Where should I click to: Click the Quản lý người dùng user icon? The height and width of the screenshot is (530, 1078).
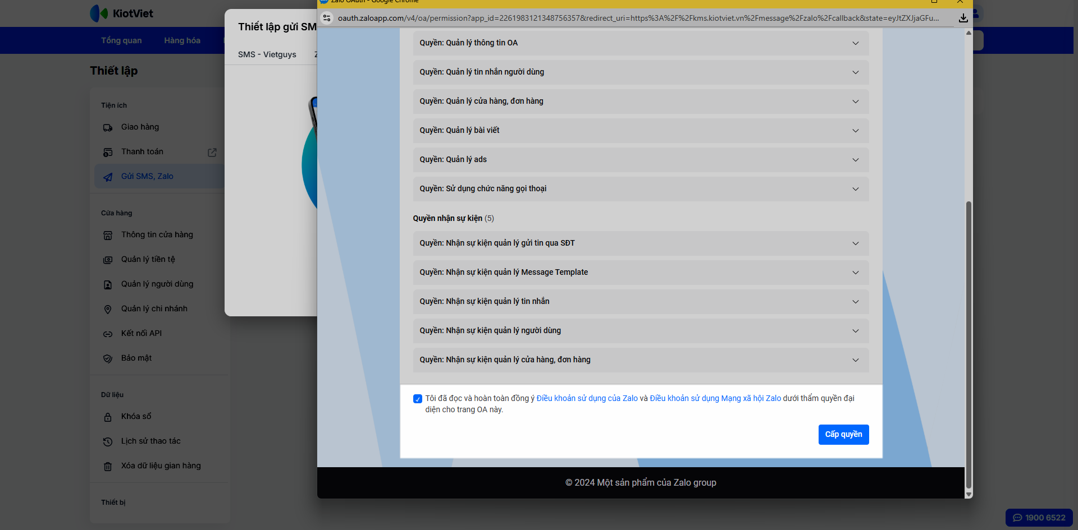pyautogui.click(x=108, y=285)
